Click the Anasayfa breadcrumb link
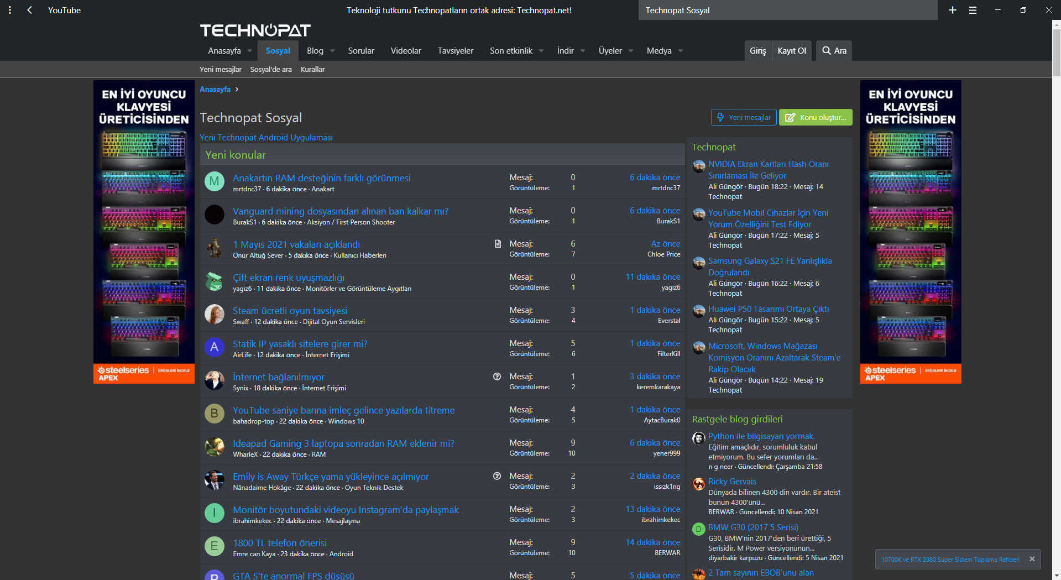Screen dimensions: 1061x580 coord(215,89)
